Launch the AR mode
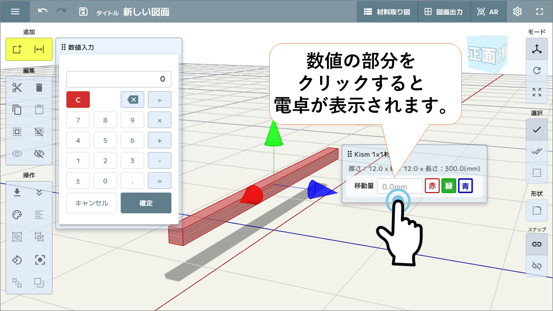The width and height of the screenshot is (553, 311). (488, 12)
